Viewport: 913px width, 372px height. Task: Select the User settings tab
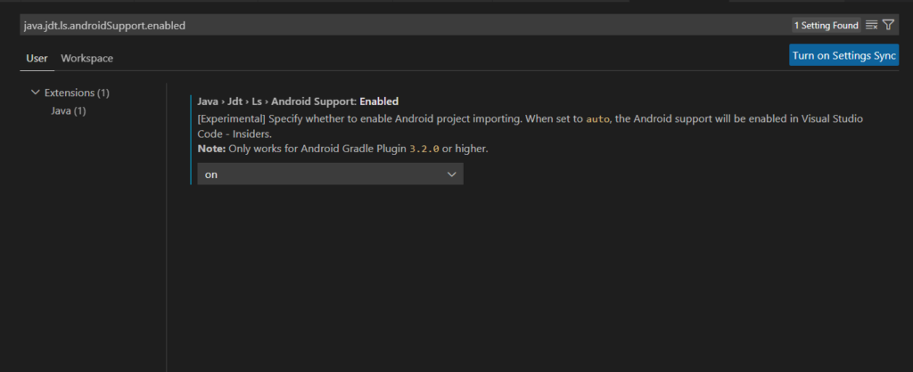37,58
